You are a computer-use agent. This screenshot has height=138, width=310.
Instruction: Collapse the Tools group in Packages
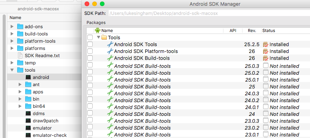[x=98, y=37]
